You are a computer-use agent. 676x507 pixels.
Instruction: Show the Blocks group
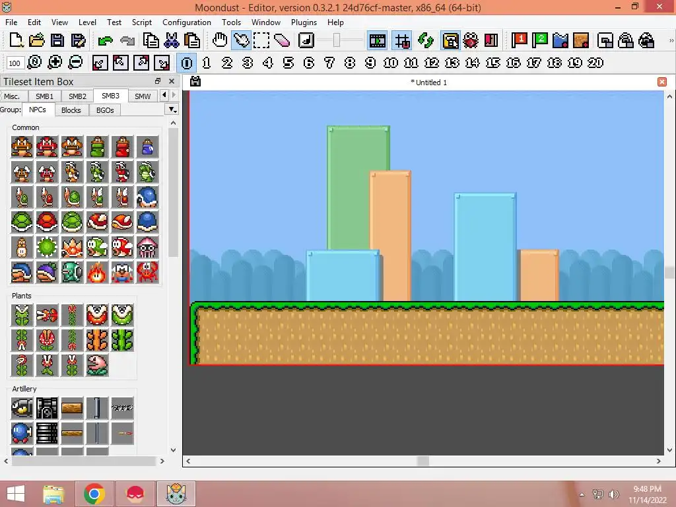(71, 110)
